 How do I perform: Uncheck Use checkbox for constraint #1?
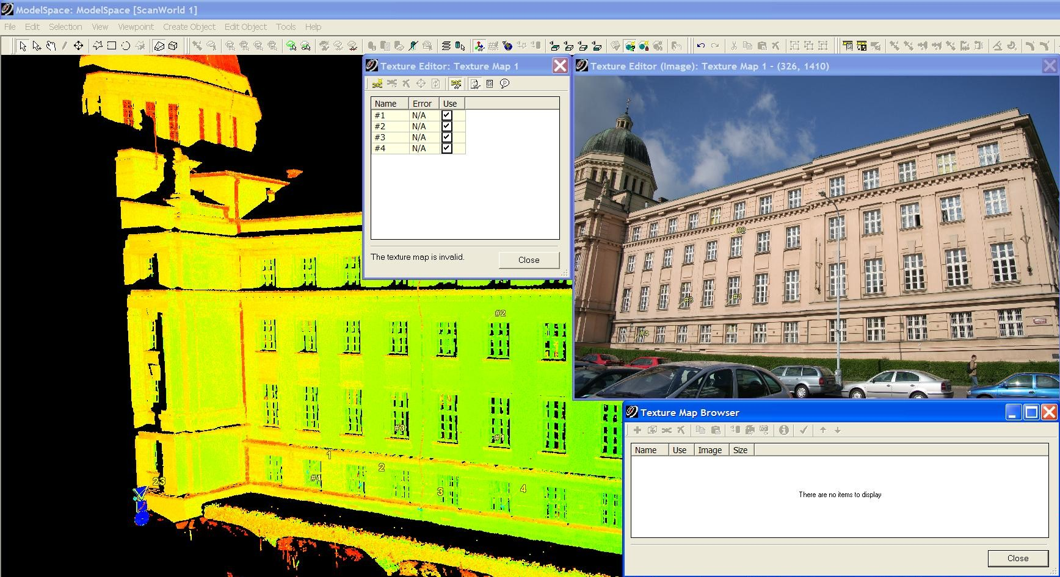coord(447,115)
